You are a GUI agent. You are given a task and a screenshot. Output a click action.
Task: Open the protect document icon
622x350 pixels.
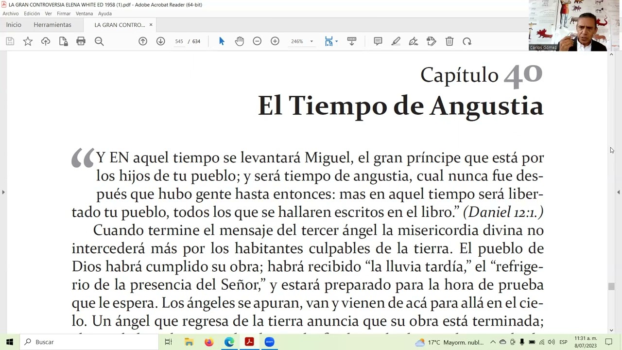(63, 41)
